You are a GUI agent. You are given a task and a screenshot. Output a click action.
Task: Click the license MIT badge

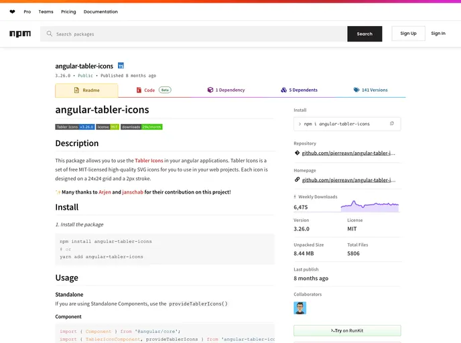(x=108, y=127)
